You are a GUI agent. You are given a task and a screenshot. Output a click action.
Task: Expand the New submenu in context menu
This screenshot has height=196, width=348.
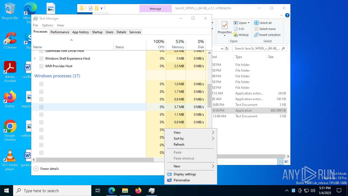point(191,166)
